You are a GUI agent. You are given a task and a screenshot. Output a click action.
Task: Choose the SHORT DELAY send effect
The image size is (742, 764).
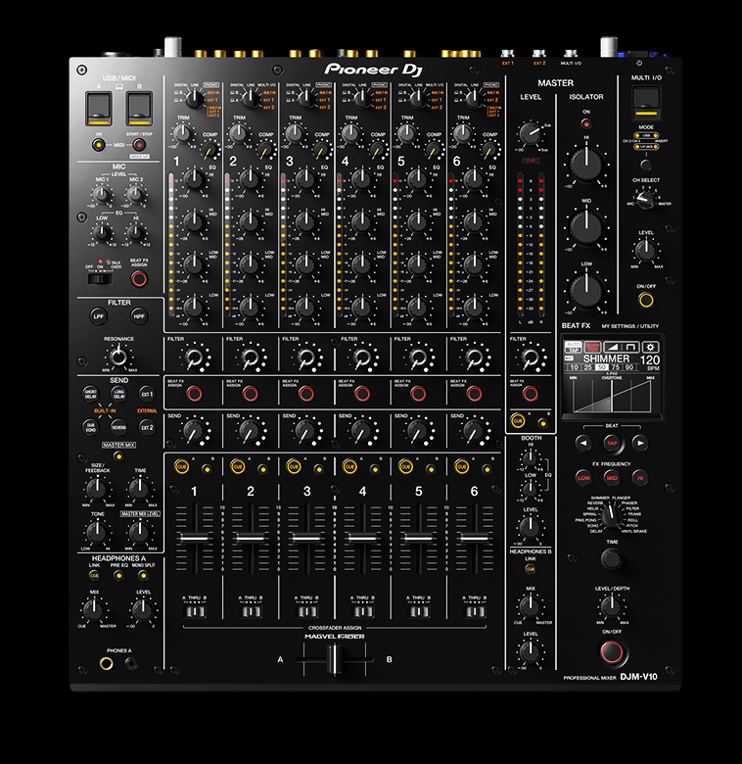(91, 394)
